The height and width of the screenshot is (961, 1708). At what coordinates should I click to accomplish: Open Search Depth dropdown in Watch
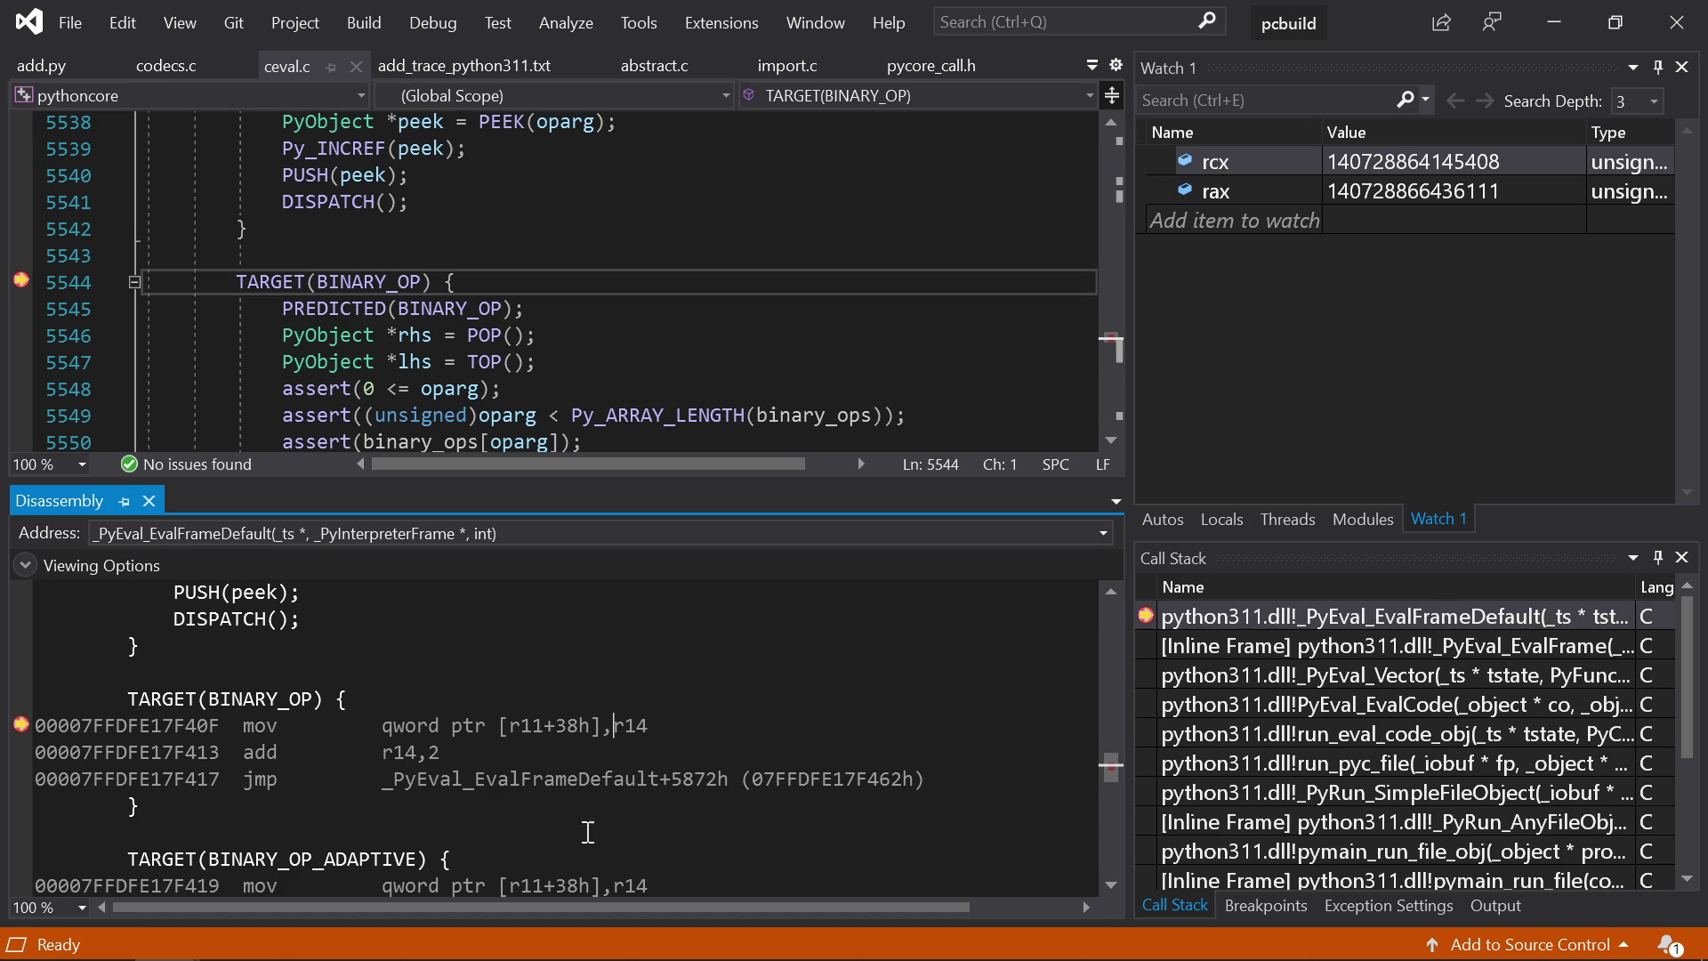click(x=1654, y=101)
